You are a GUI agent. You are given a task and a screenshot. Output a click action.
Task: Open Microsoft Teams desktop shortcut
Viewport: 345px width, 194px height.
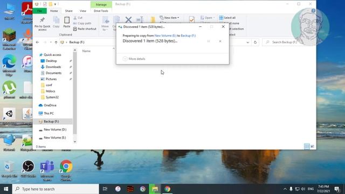click(x=47, y=170)
